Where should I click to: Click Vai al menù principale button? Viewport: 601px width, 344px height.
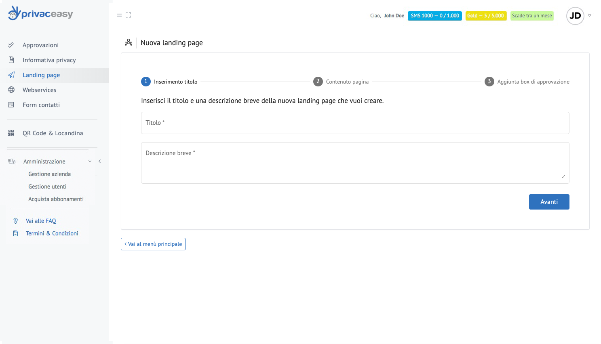click(x=153, y=244)
